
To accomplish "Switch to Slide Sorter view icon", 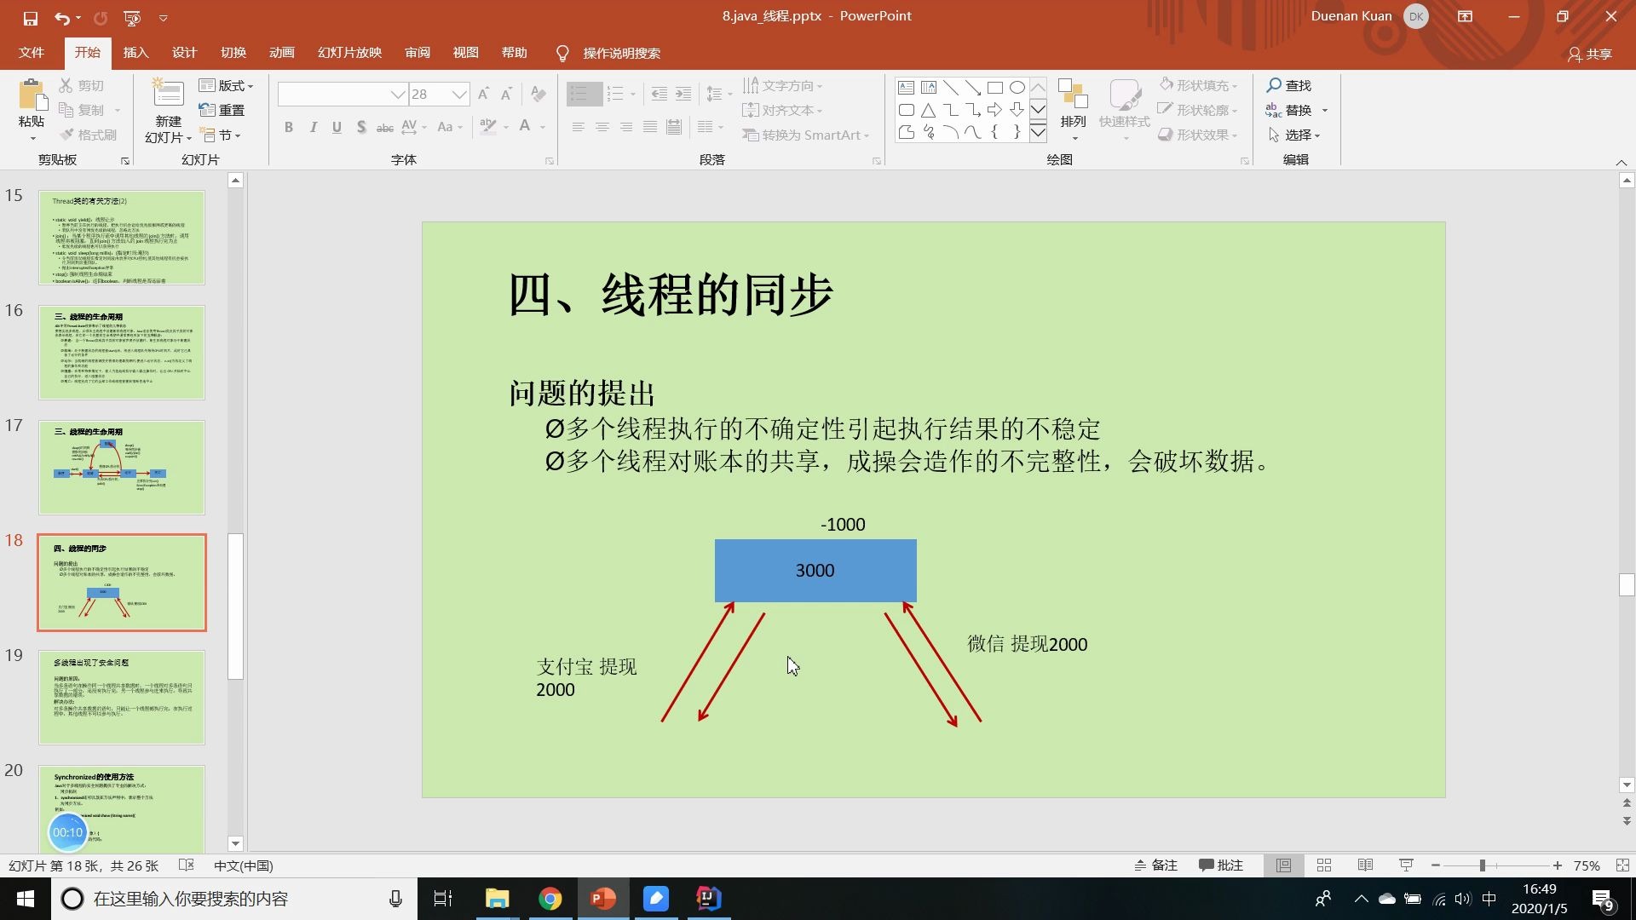I will (x=1324, y=865).
